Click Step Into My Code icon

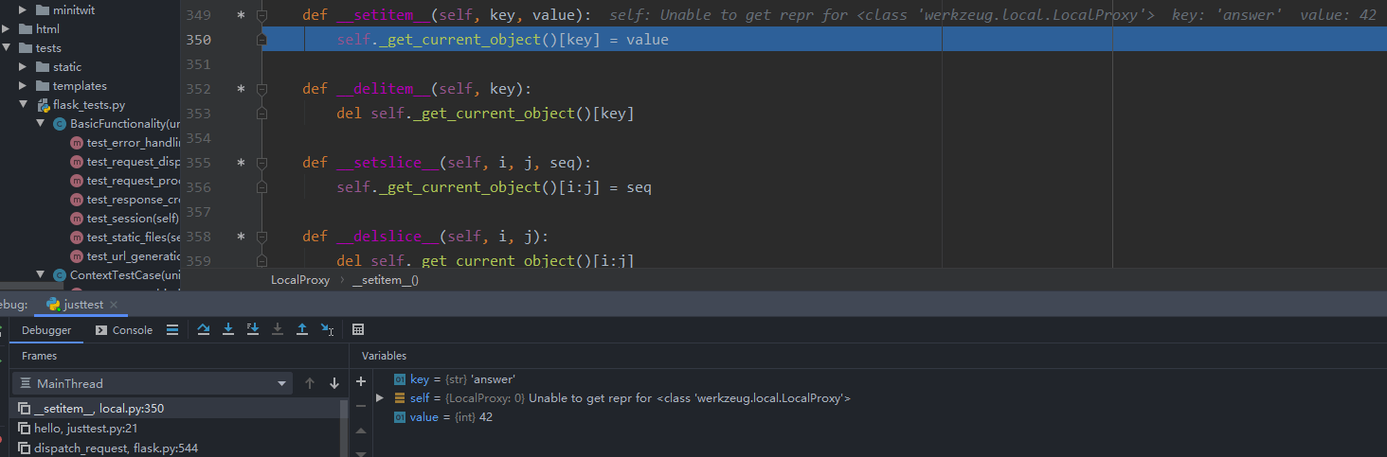coord(253,329)
